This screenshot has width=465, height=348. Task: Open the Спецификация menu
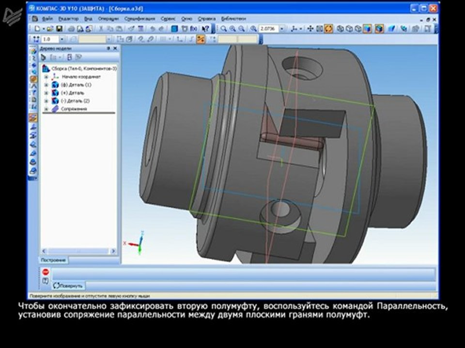pos(139,19)
